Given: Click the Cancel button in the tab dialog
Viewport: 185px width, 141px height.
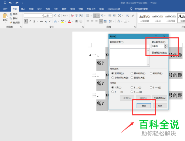Looking at the screenshot, I should pos(160,105).
